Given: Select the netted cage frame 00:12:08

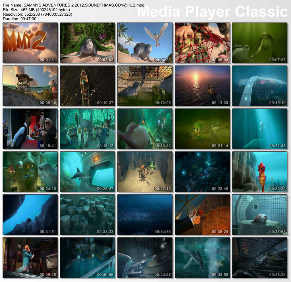Looking at the screenshot, I should [x=145, y=86].
